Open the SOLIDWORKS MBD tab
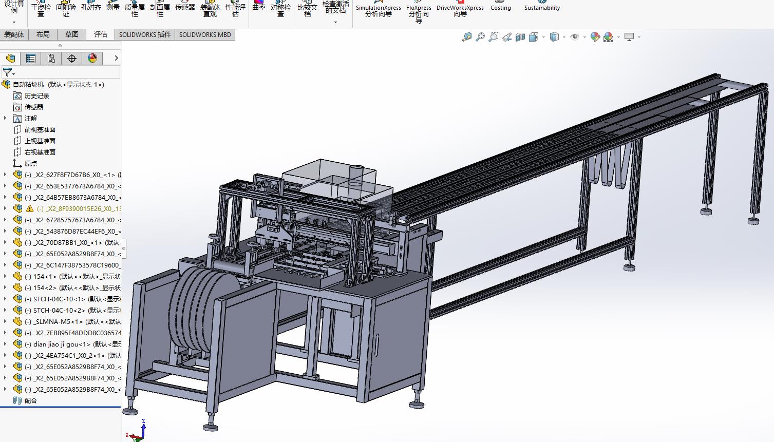774x442 pixels. tap(205, 34)
